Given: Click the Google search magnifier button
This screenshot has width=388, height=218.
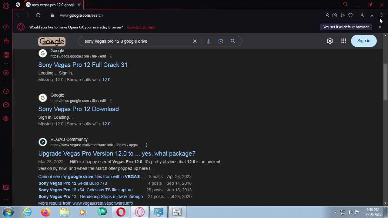Looking at the screenshot, I should pyautogui.click(x=233, y=41).
